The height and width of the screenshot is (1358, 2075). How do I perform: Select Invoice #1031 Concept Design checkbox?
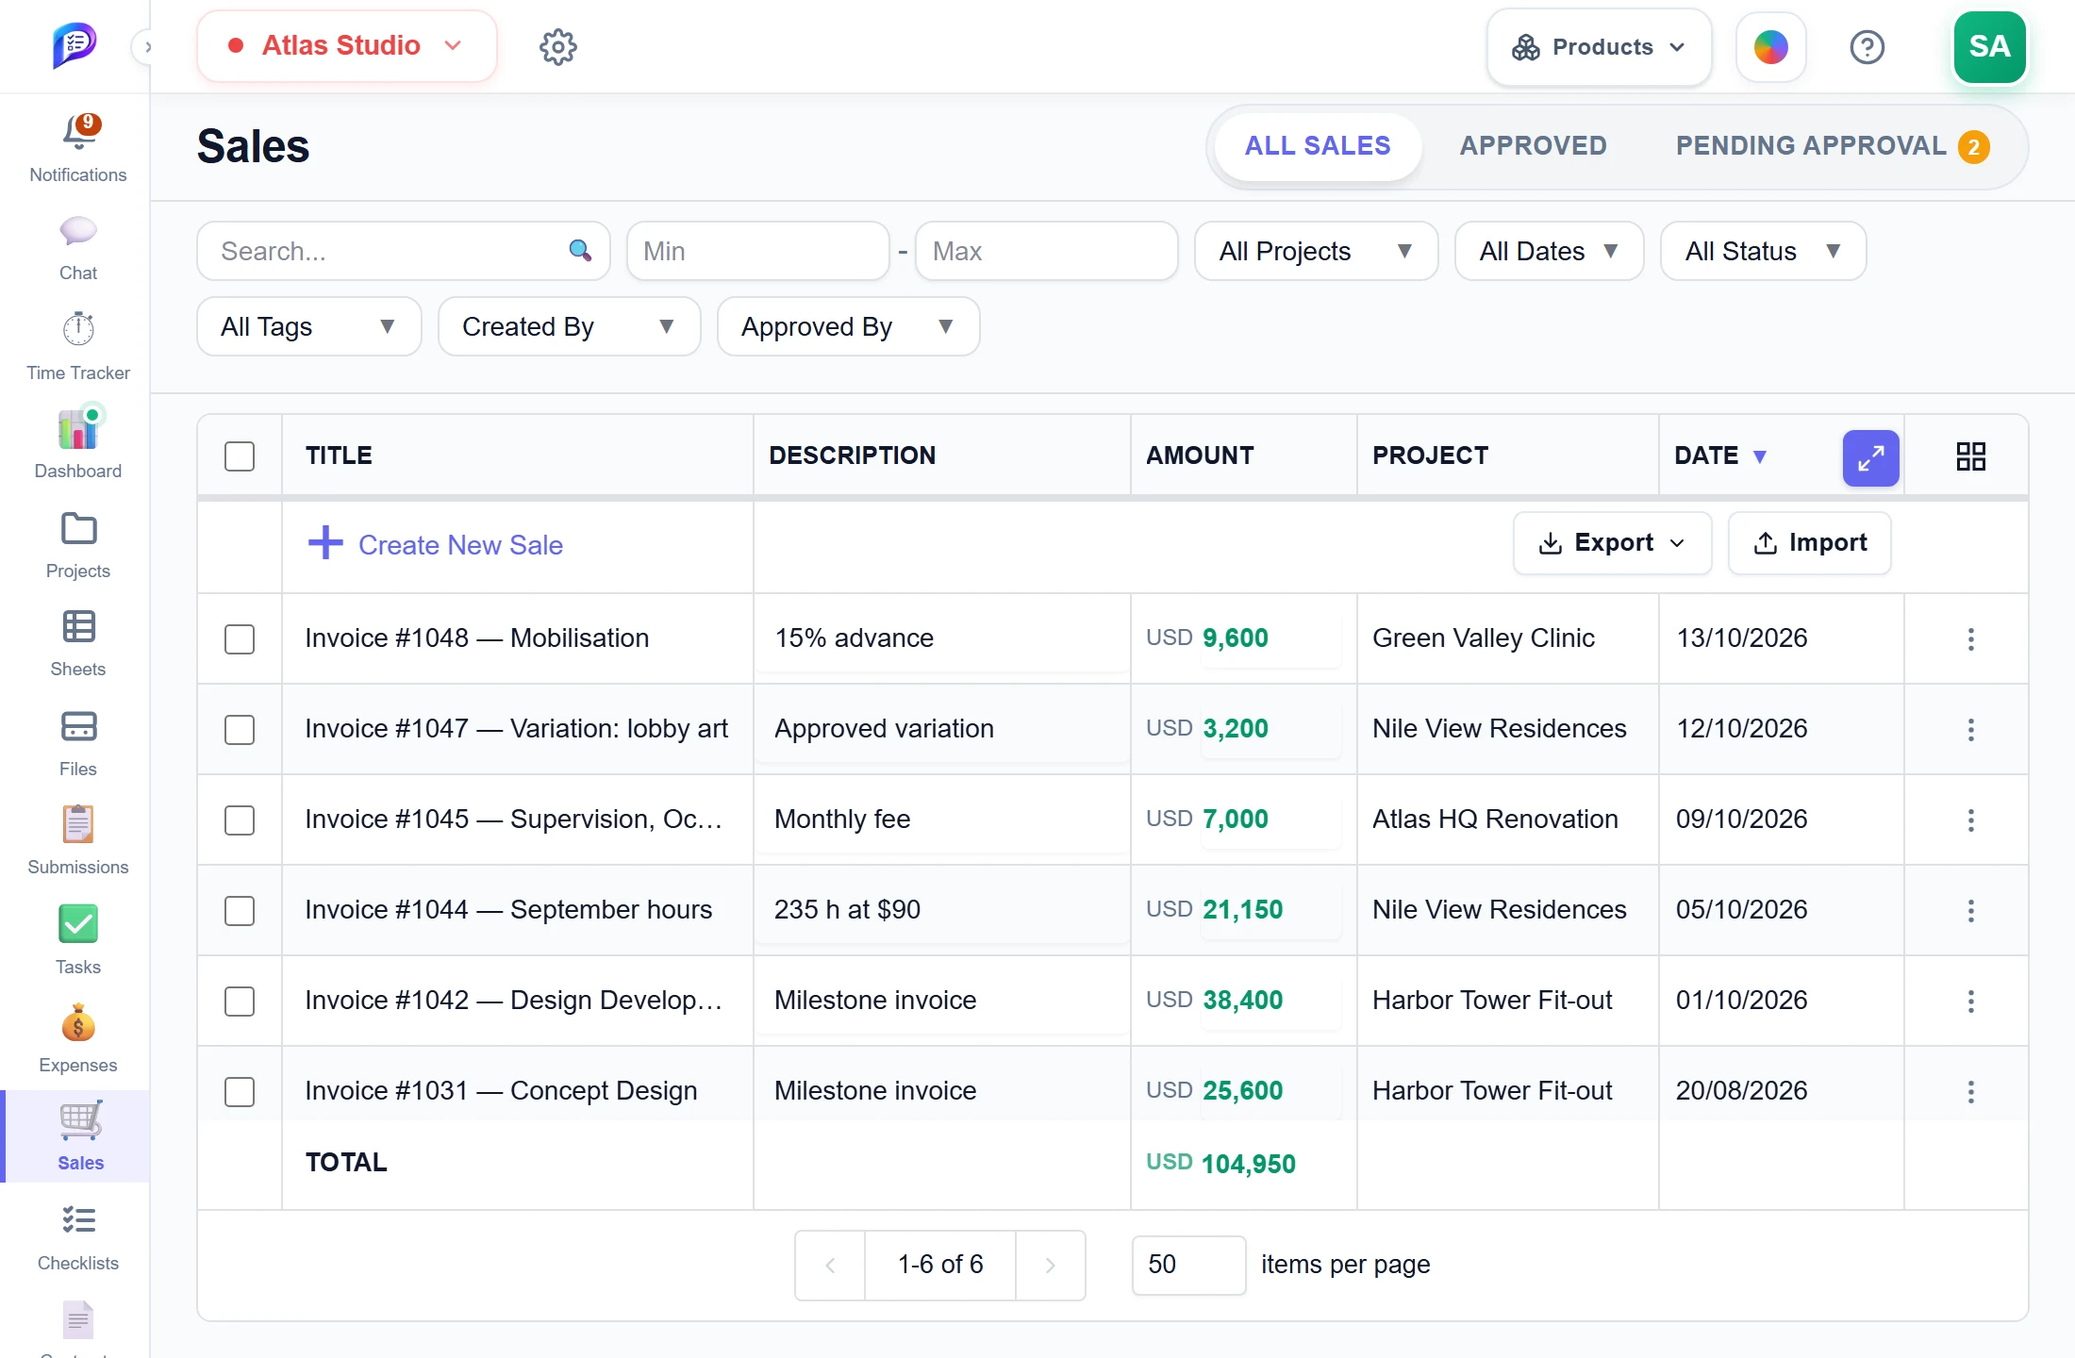click(240, 1092)
